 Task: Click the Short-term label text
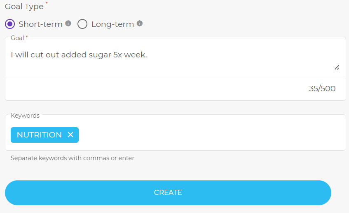pyautogui.click(x=40, y=24)
